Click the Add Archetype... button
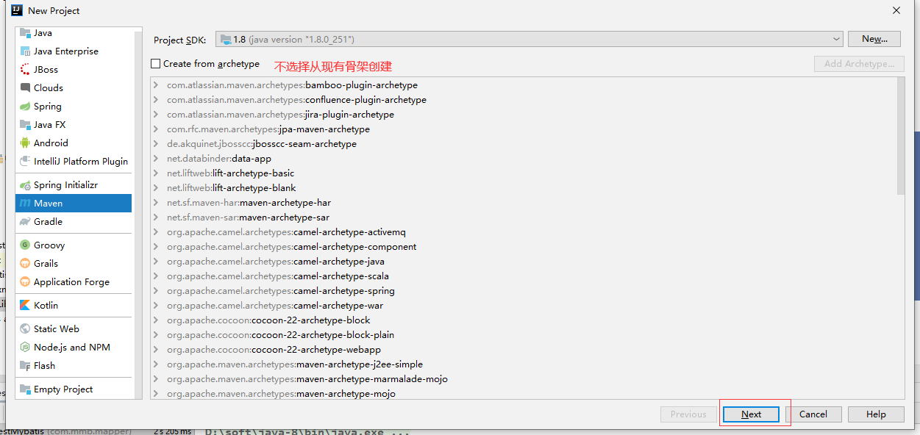 click(859, 64)
